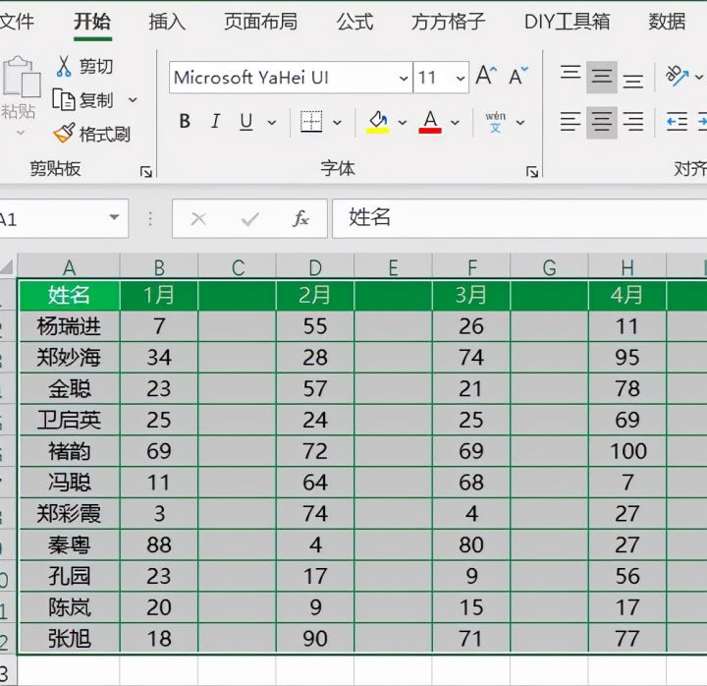Align text to bottom
The image size is (707, 686).
[x=632, y=82]
